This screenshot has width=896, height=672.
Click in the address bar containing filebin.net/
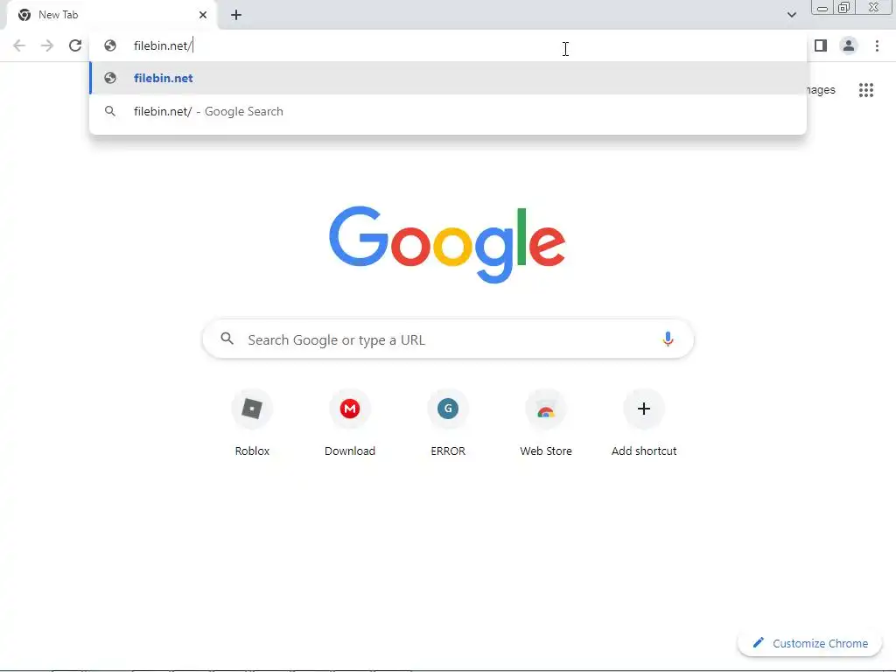448,45
